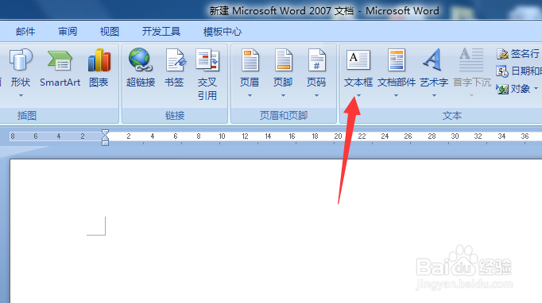Screen dimensions: 542x303
Task: Open the Developer (开发工具) tab
Action: (x=161, y=32)
